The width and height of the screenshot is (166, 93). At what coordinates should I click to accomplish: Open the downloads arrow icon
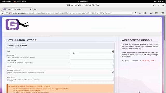[x=146, y=13]
